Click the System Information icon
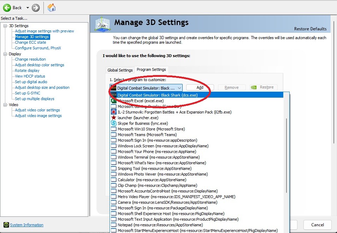This screenshot has height=233, width=337. (x=6, y=225)
